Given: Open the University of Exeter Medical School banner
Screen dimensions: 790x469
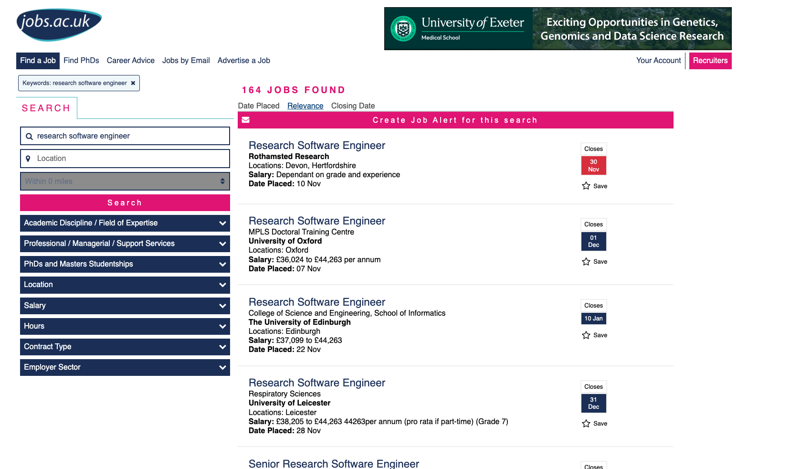Looking at the screenshot, I should pyautogui.click(x=558, y=29).
